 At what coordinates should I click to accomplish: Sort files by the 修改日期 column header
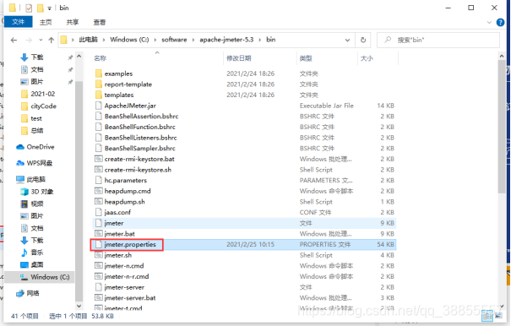[238, 58]
